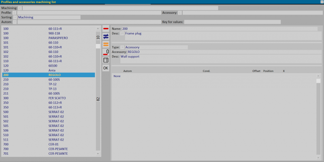This screenshot has width=324, height=162.
Task: Select list row 350 60-112+R
Action: click(49, 103)
